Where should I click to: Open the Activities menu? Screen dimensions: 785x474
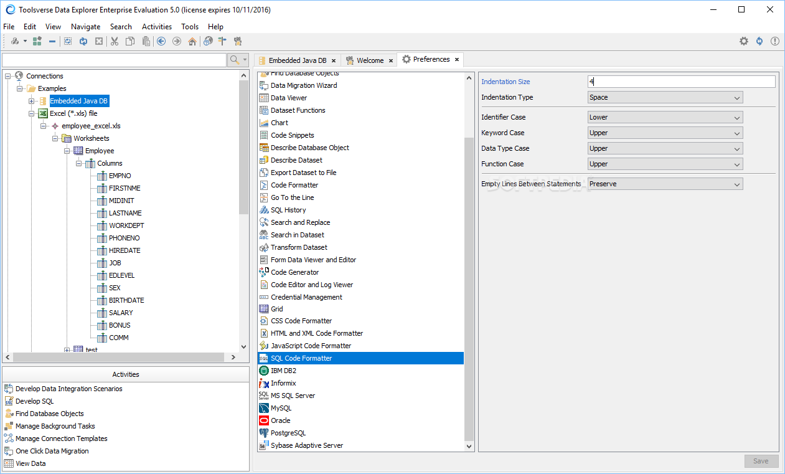click(x=157, y=27)
